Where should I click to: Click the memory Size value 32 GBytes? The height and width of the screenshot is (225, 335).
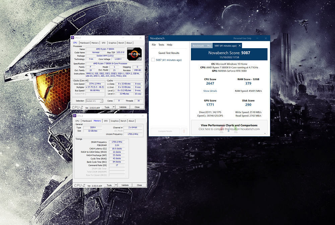[93, 131]
